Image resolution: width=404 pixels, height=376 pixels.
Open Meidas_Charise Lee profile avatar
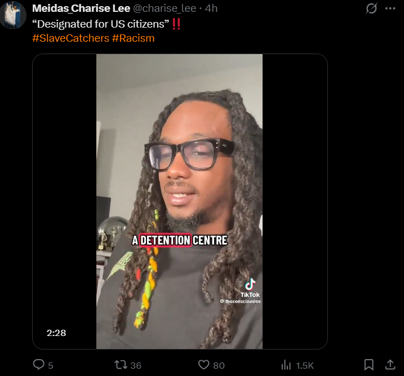[12, 15]
